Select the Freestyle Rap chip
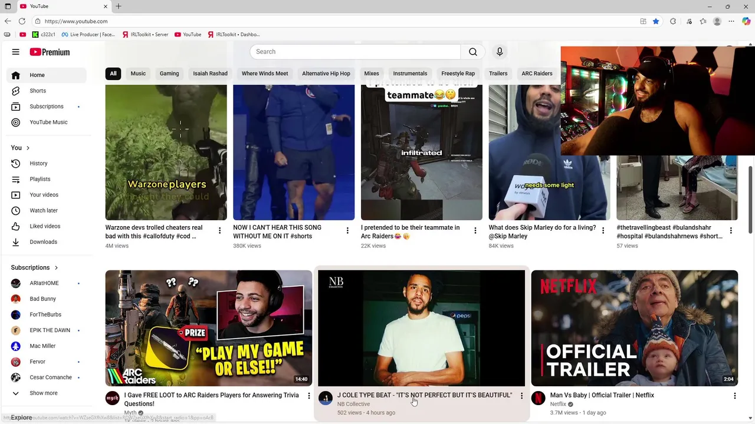Screen dimensions: 755x424 point(458,74)
